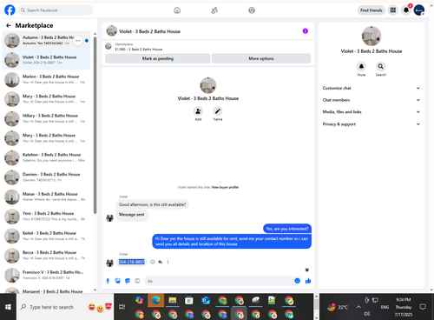Add people using the Add icon

(198, 111)
